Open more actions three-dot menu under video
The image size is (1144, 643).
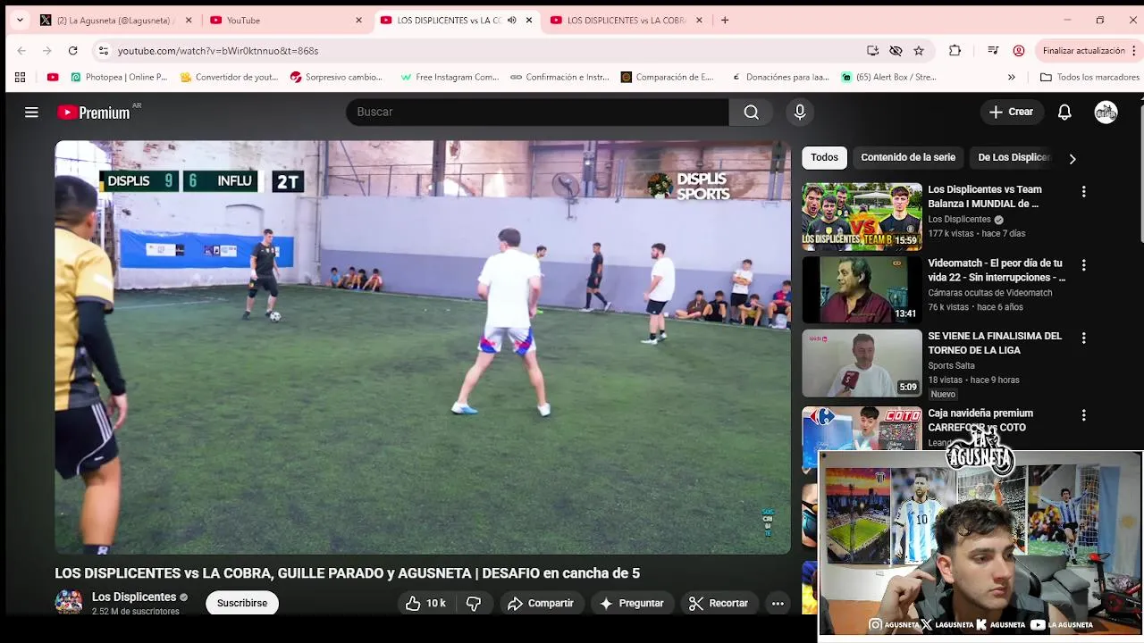[778, 603]
